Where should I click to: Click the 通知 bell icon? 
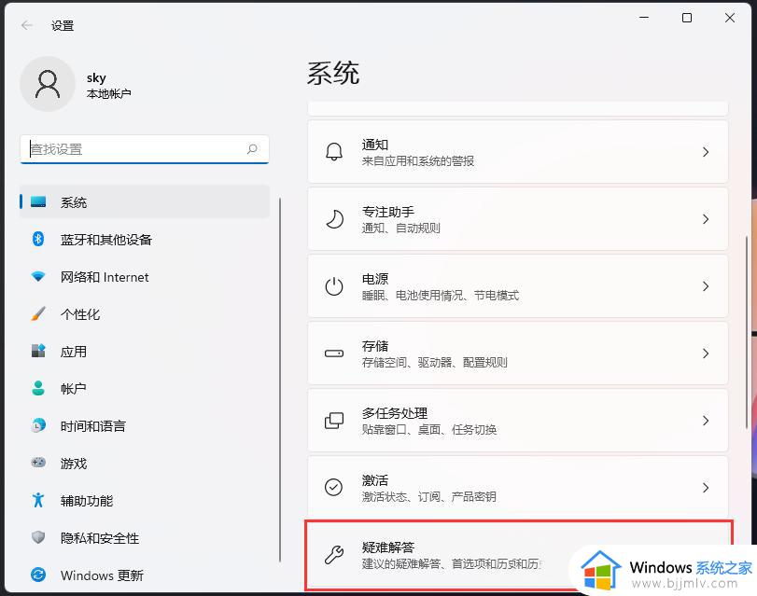(x=334, y=151)
